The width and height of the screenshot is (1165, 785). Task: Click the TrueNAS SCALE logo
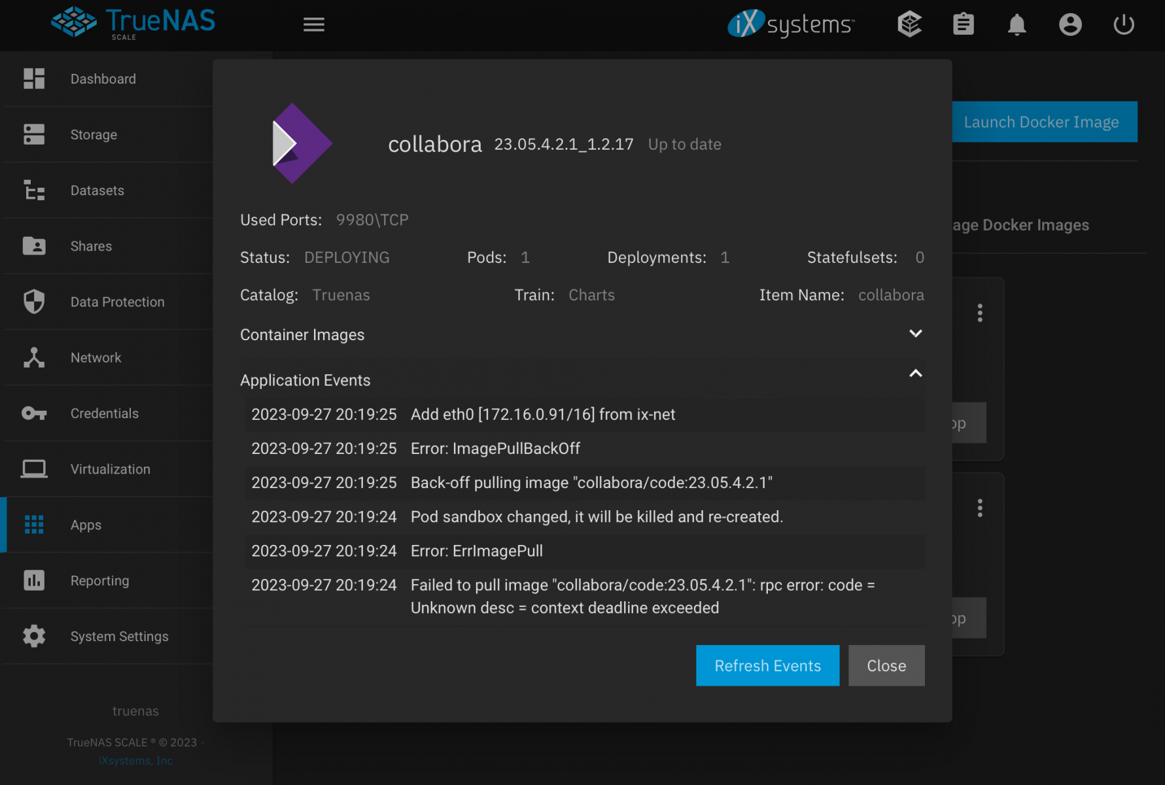[133, 24]
